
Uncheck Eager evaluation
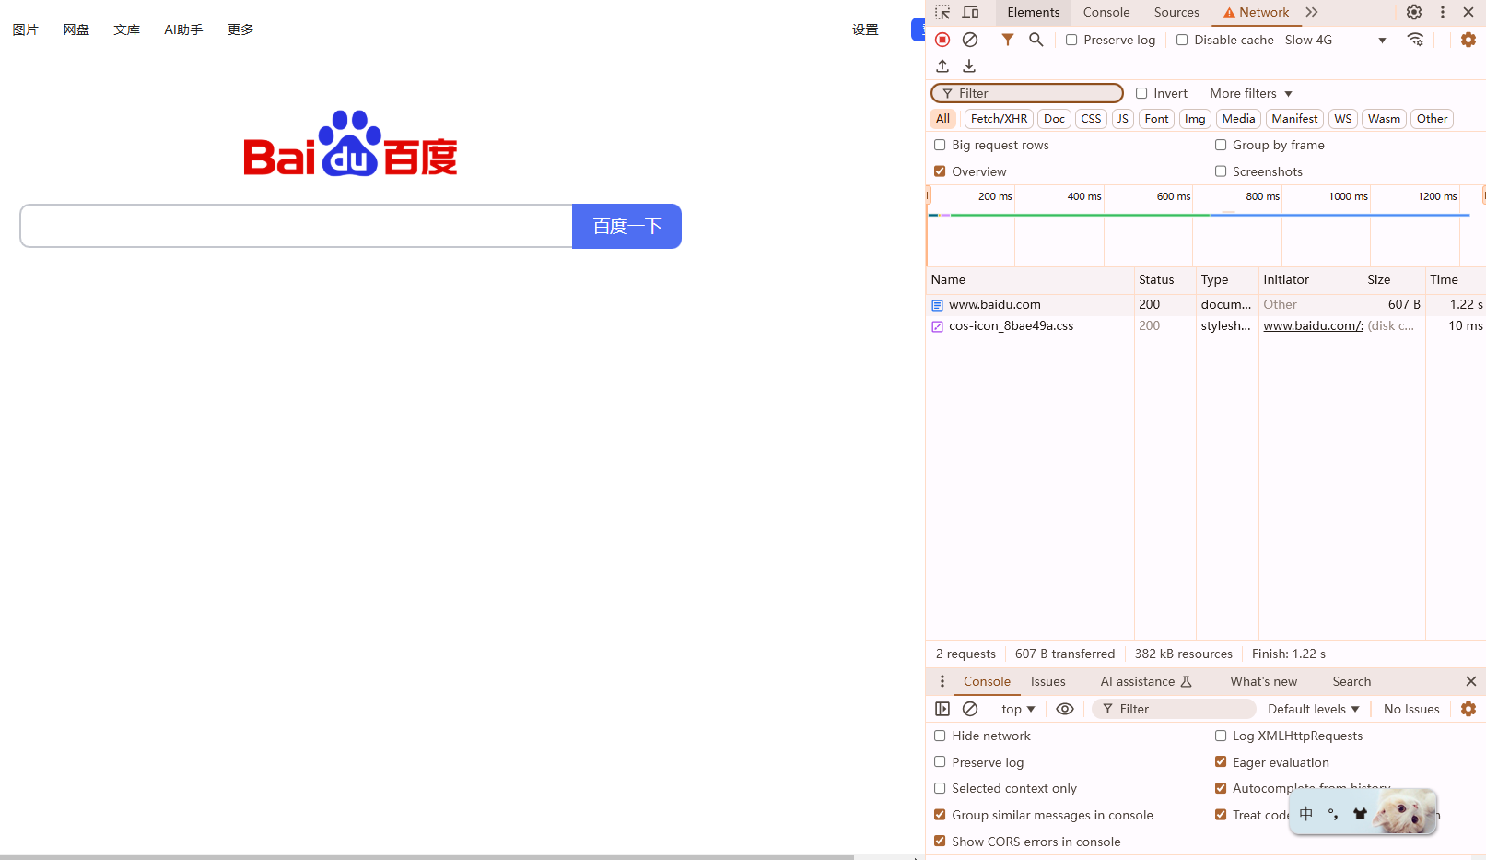(1221, 762)
